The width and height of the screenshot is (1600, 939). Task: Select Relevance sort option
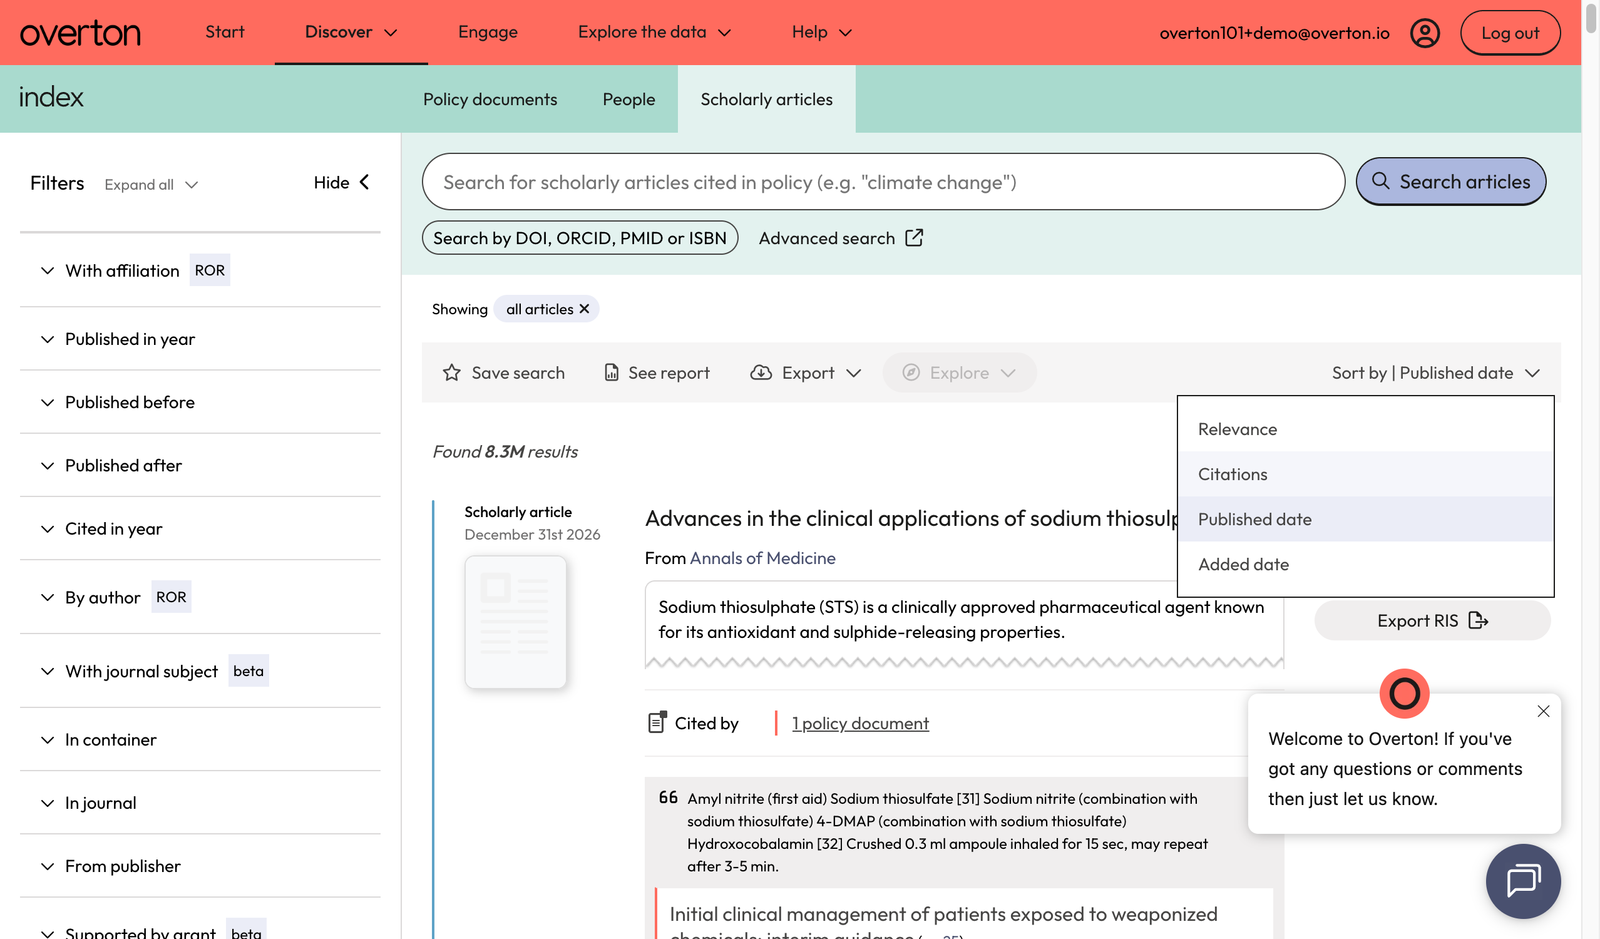1365,429
